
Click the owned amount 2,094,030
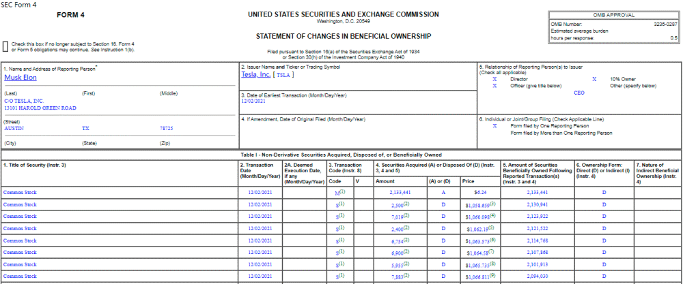coord(537,276)
